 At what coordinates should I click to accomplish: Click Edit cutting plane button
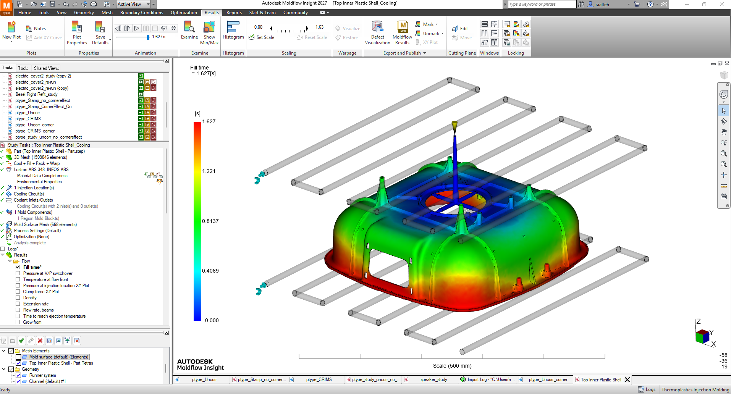pyautogui.click(x=460, y=29)
